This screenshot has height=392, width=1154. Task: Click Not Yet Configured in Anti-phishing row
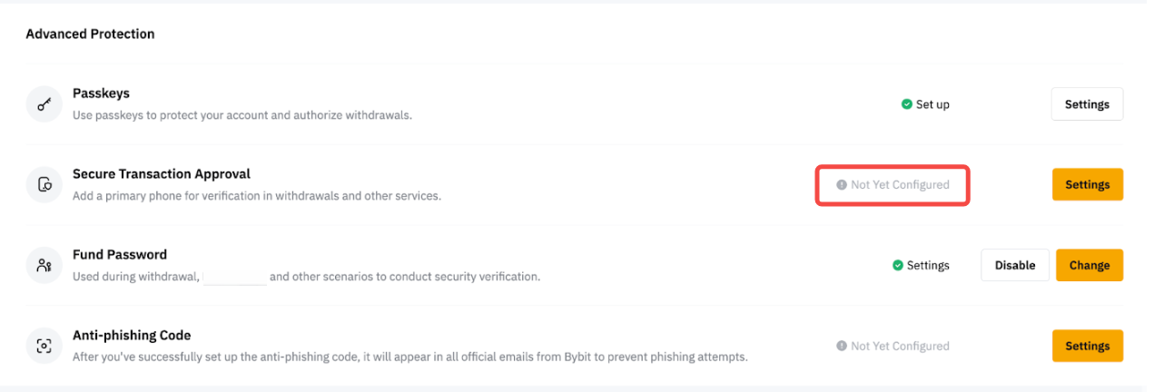900,346
